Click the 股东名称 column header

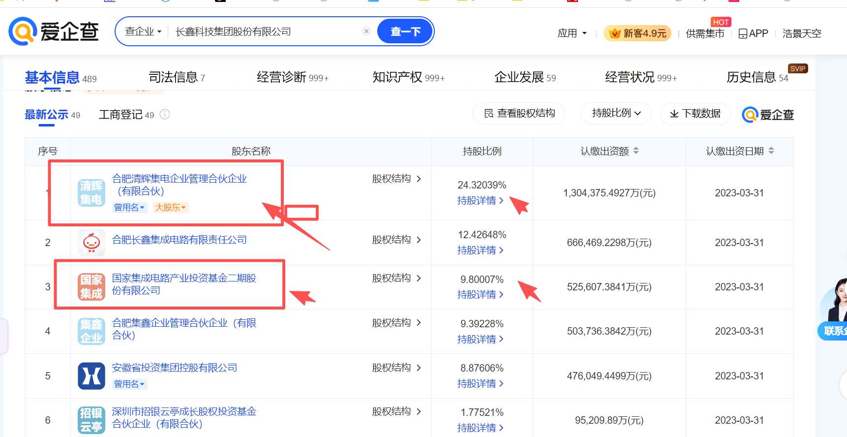tap(251, 151)
